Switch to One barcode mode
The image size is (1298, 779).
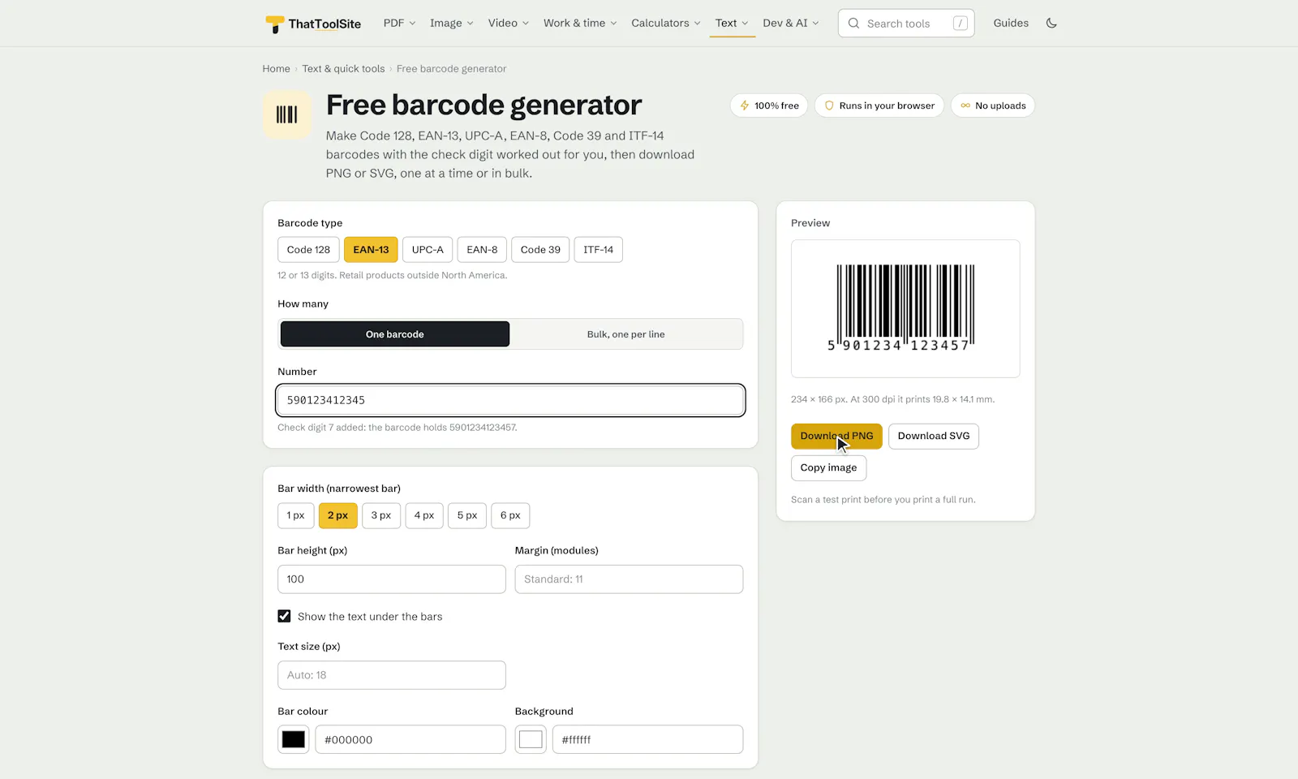[395, 334]
